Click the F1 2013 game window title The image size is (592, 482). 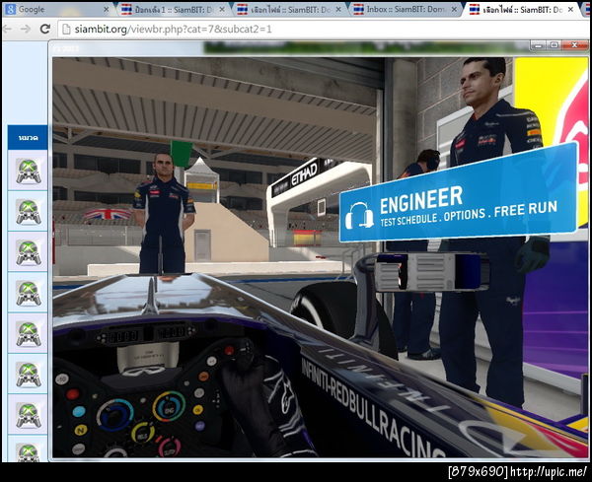tap(66, 48)
